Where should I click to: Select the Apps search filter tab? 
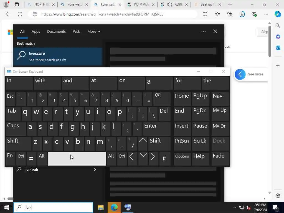[36, 32]
